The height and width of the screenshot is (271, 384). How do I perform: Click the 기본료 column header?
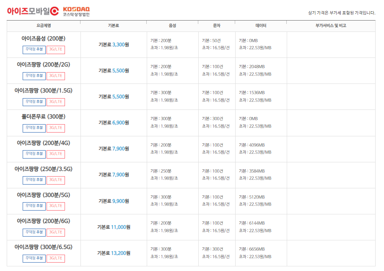113,26
